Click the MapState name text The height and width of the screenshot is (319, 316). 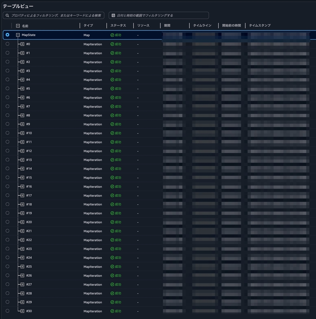click(x=28, y=35)
